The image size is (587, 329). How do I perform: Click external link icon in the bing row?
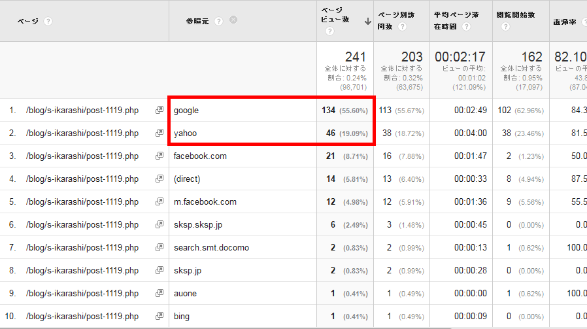click(159, 317)
